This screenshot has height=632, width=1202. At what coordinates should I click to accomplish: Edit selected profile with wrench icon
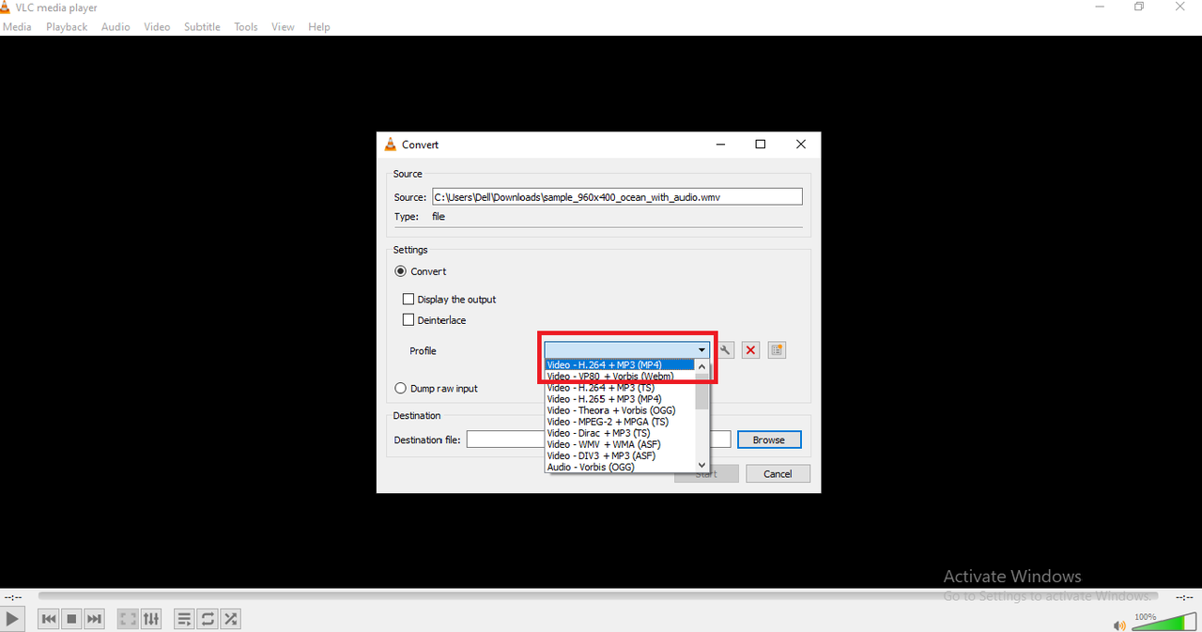(x=726, y=350)
